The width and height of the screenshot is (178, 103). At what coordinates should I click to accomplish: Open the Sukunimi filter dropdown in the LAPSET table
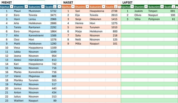162,7
